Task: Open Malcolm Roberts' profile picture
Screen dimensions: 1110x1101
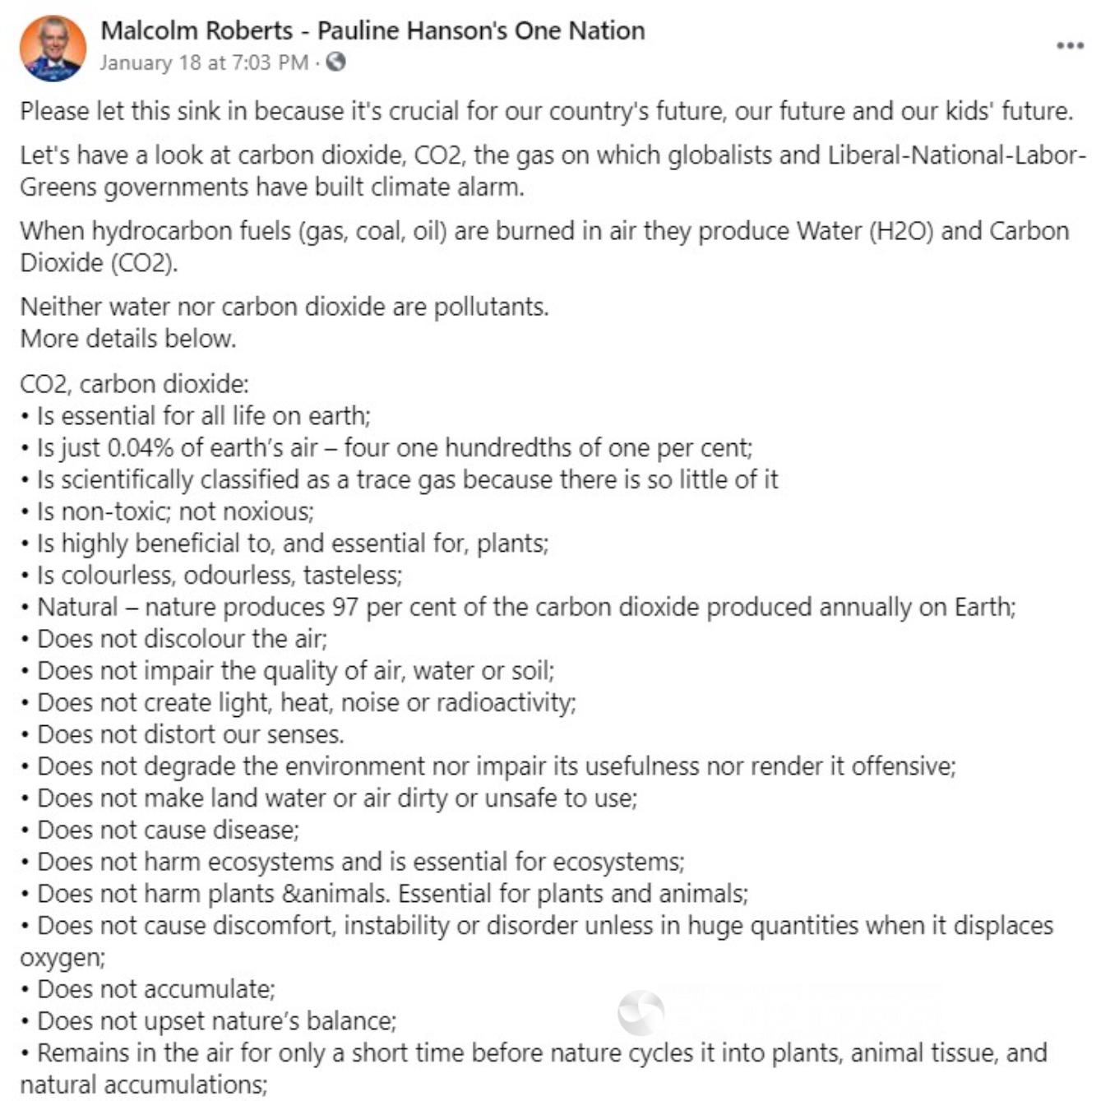Action: 53,48
